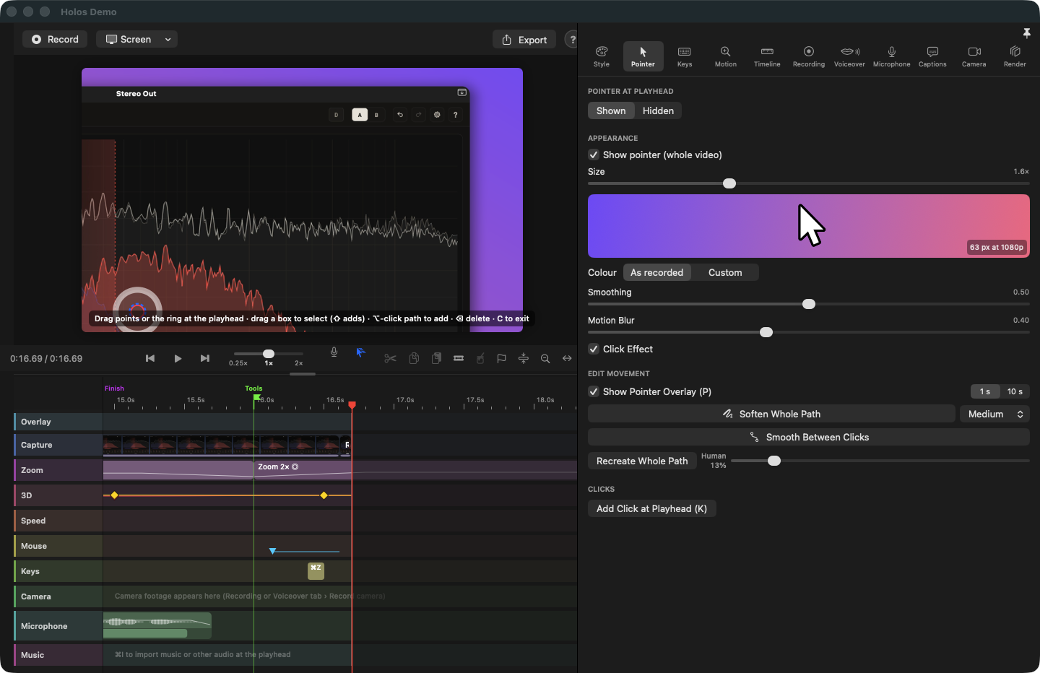The height and width of the screenshot is (673, 1040).
Task: Open the Keys settings tab
Action: tap(684, 56)
